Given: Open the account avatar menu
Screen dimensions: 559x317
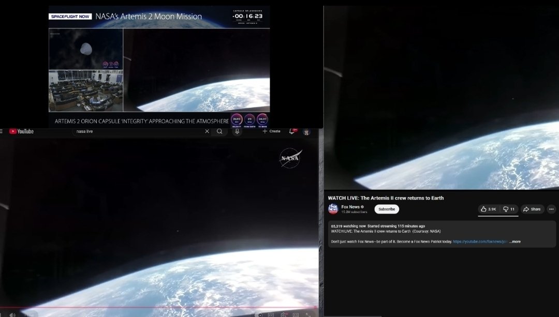Looking at the screenshot, I should click(306, 131).
